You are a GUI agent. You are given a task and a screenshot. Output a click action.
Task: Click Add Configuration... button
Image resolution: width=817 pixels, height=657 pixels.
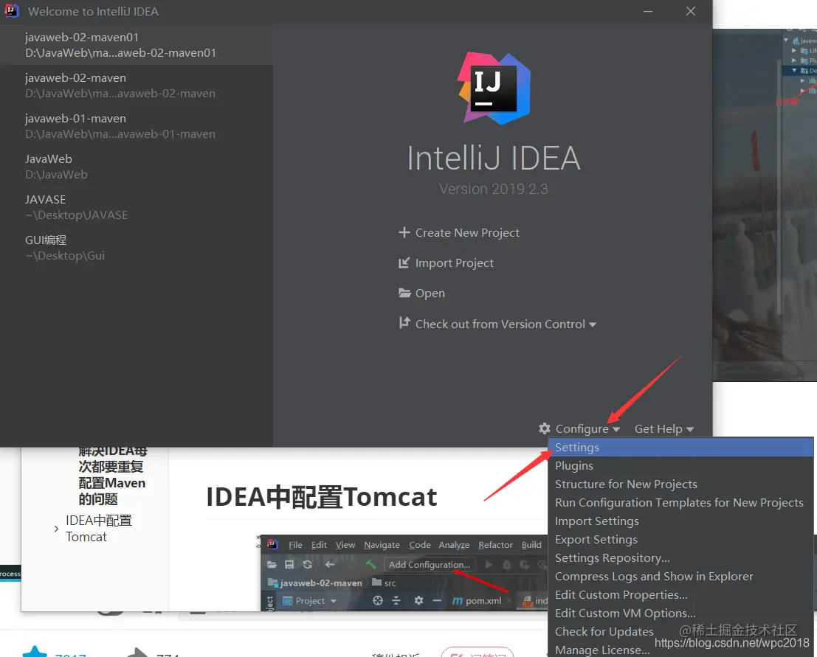430,564
